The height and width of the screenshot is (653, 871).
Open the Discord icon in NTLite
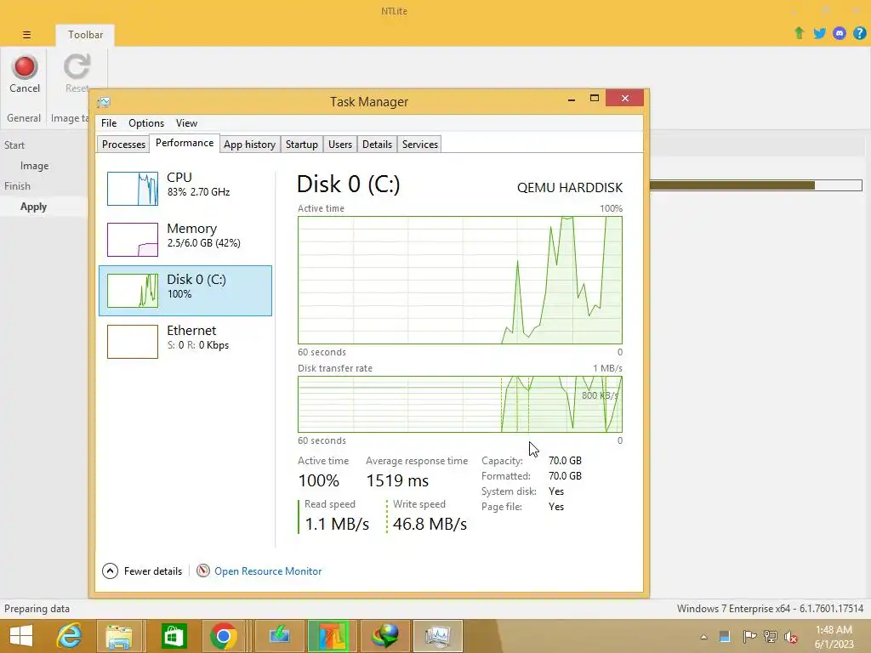pos(840,33)
